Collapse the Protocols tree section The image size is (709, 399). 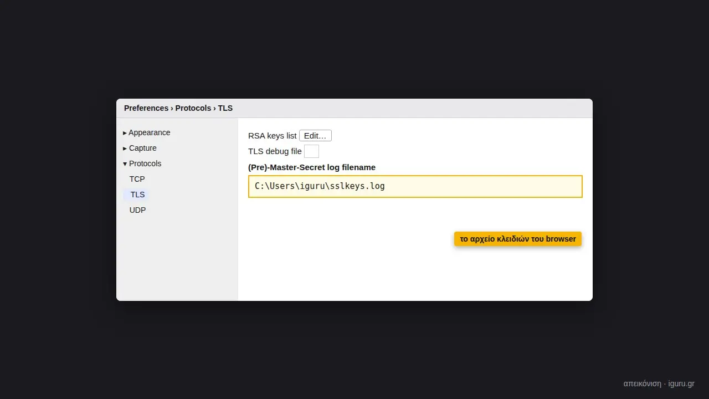click(142, 163)
